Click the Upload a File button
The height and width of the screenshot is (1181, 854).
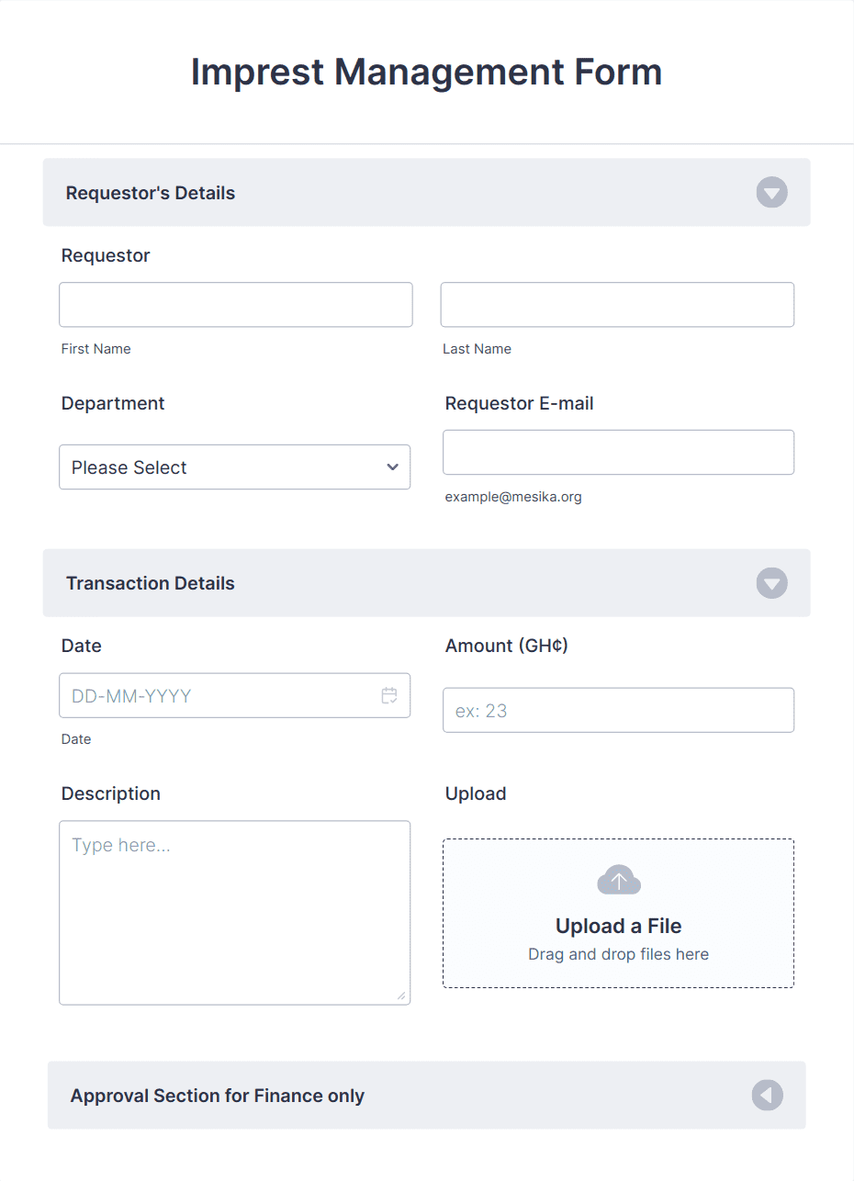click(x=618, y=926)
